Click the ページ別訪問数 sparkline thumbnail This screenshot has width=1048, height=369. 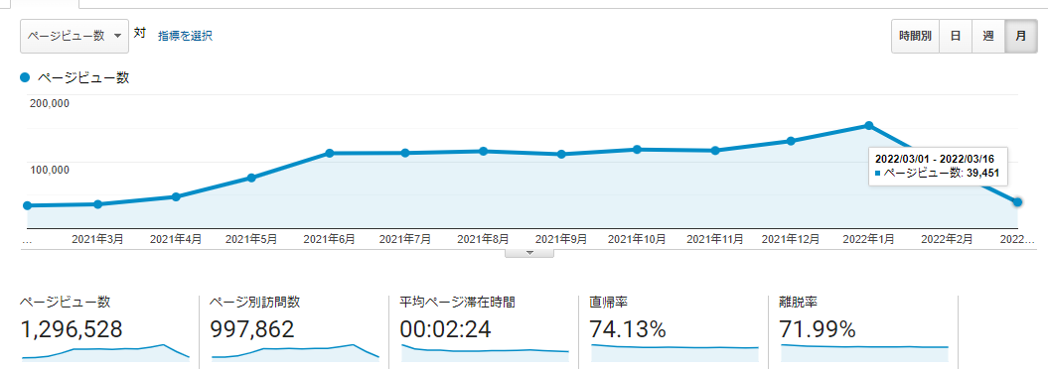click(295, 352)
